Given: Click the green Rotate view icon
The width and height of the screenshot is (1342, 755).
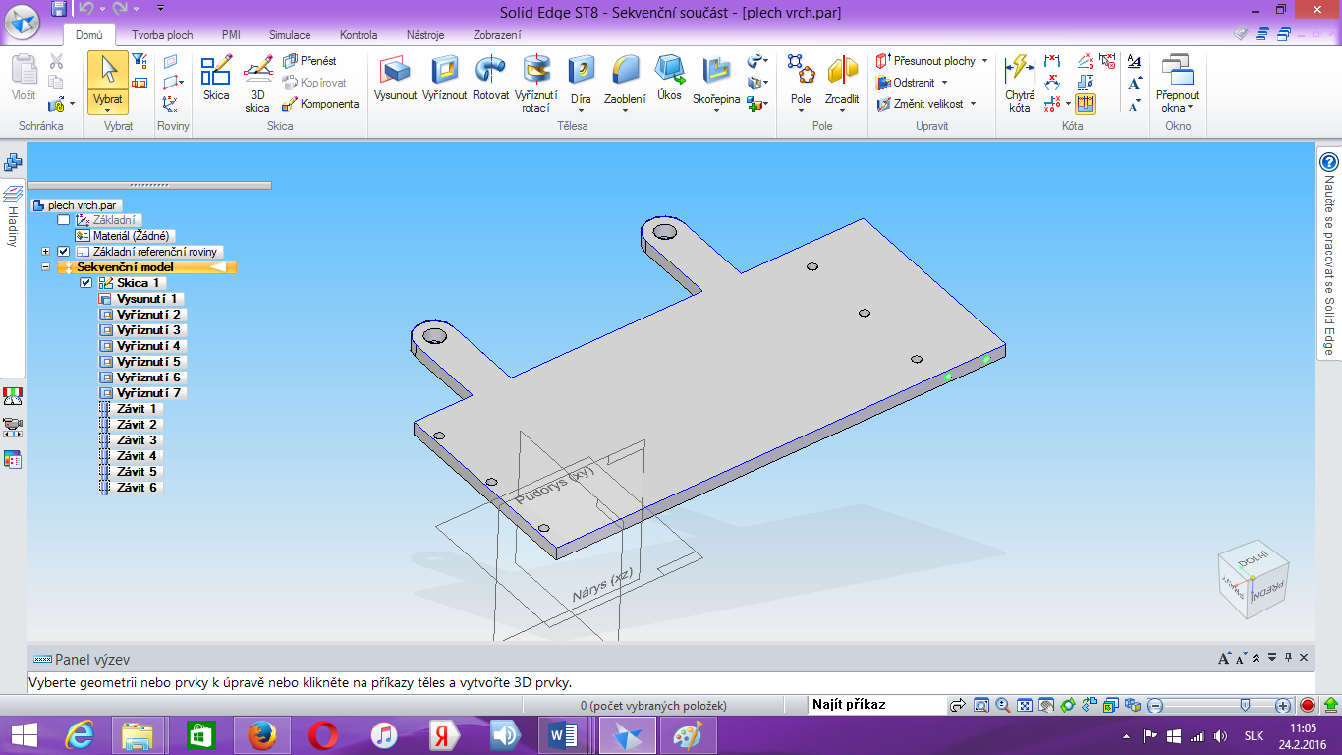Looking at the screenshot, I should 1067,705.
